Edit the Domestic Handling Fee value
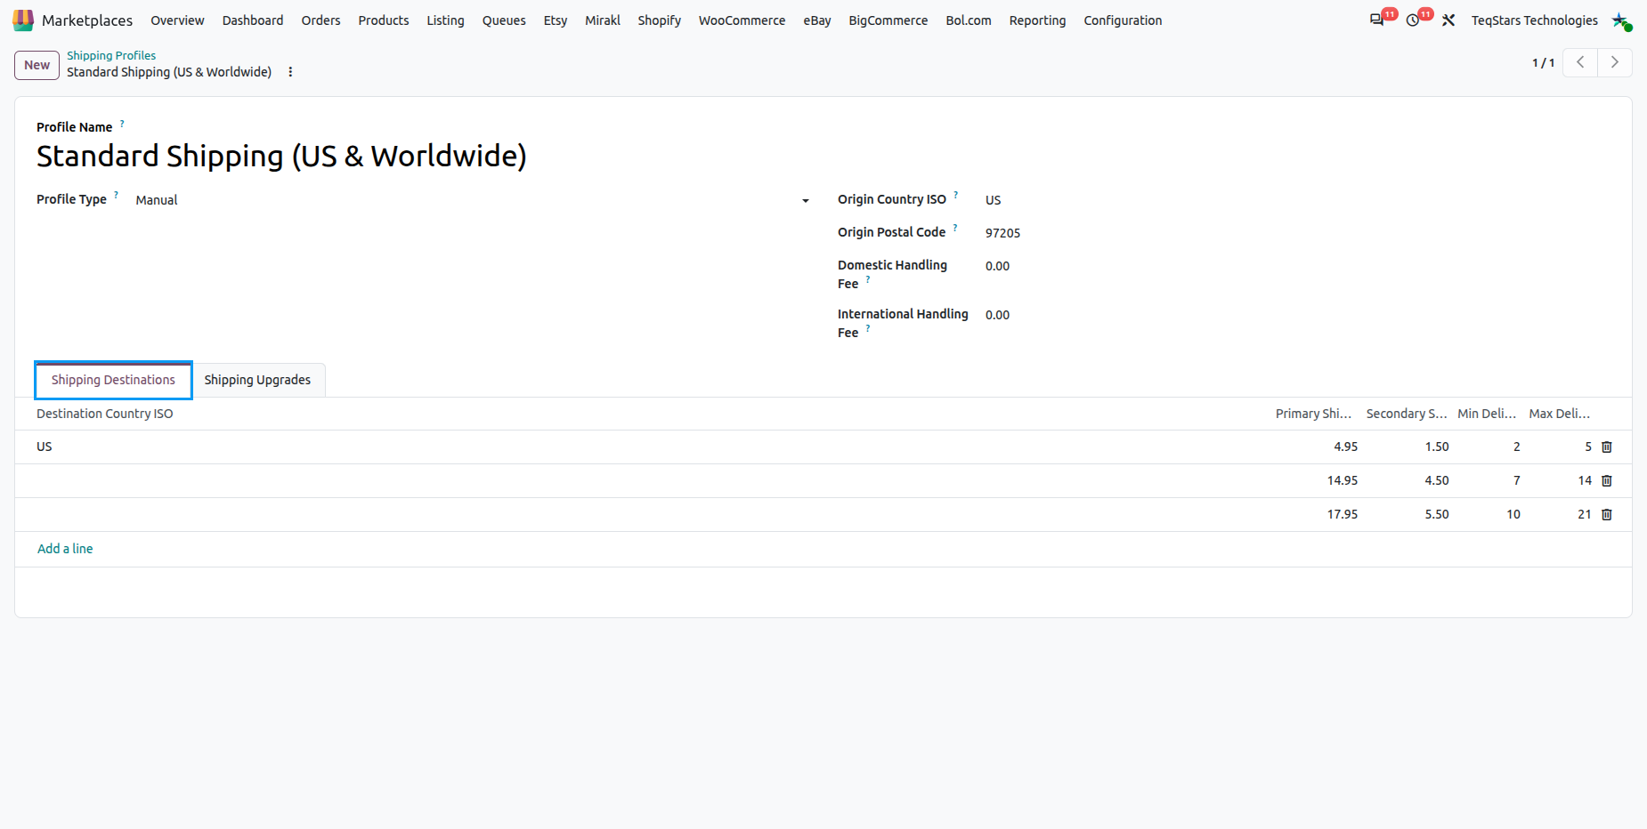This screenshot has width=1647, height=829. pos(1297,266)
